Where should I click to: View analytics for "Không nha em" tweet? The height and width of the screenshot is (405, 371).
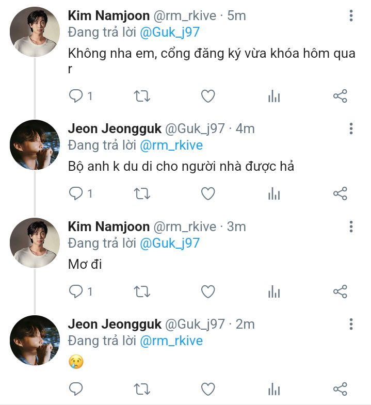[274, 96]
